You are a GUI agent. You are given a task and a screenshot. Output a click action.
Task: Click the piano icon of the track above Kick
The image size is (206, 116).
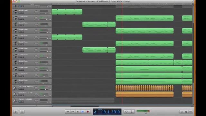pos(15,82)
